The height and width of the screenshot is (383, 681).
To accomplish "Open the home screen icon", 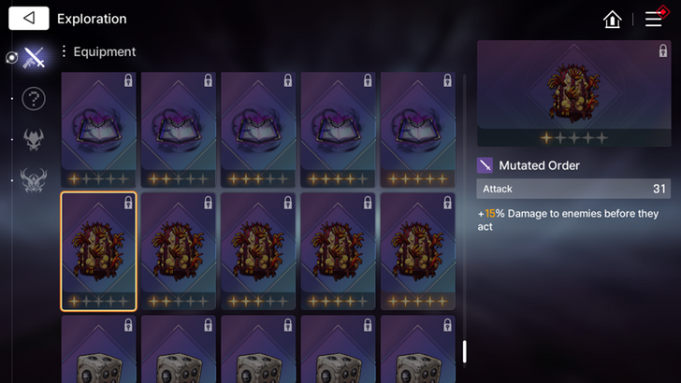I will click(x=613, y=19).
